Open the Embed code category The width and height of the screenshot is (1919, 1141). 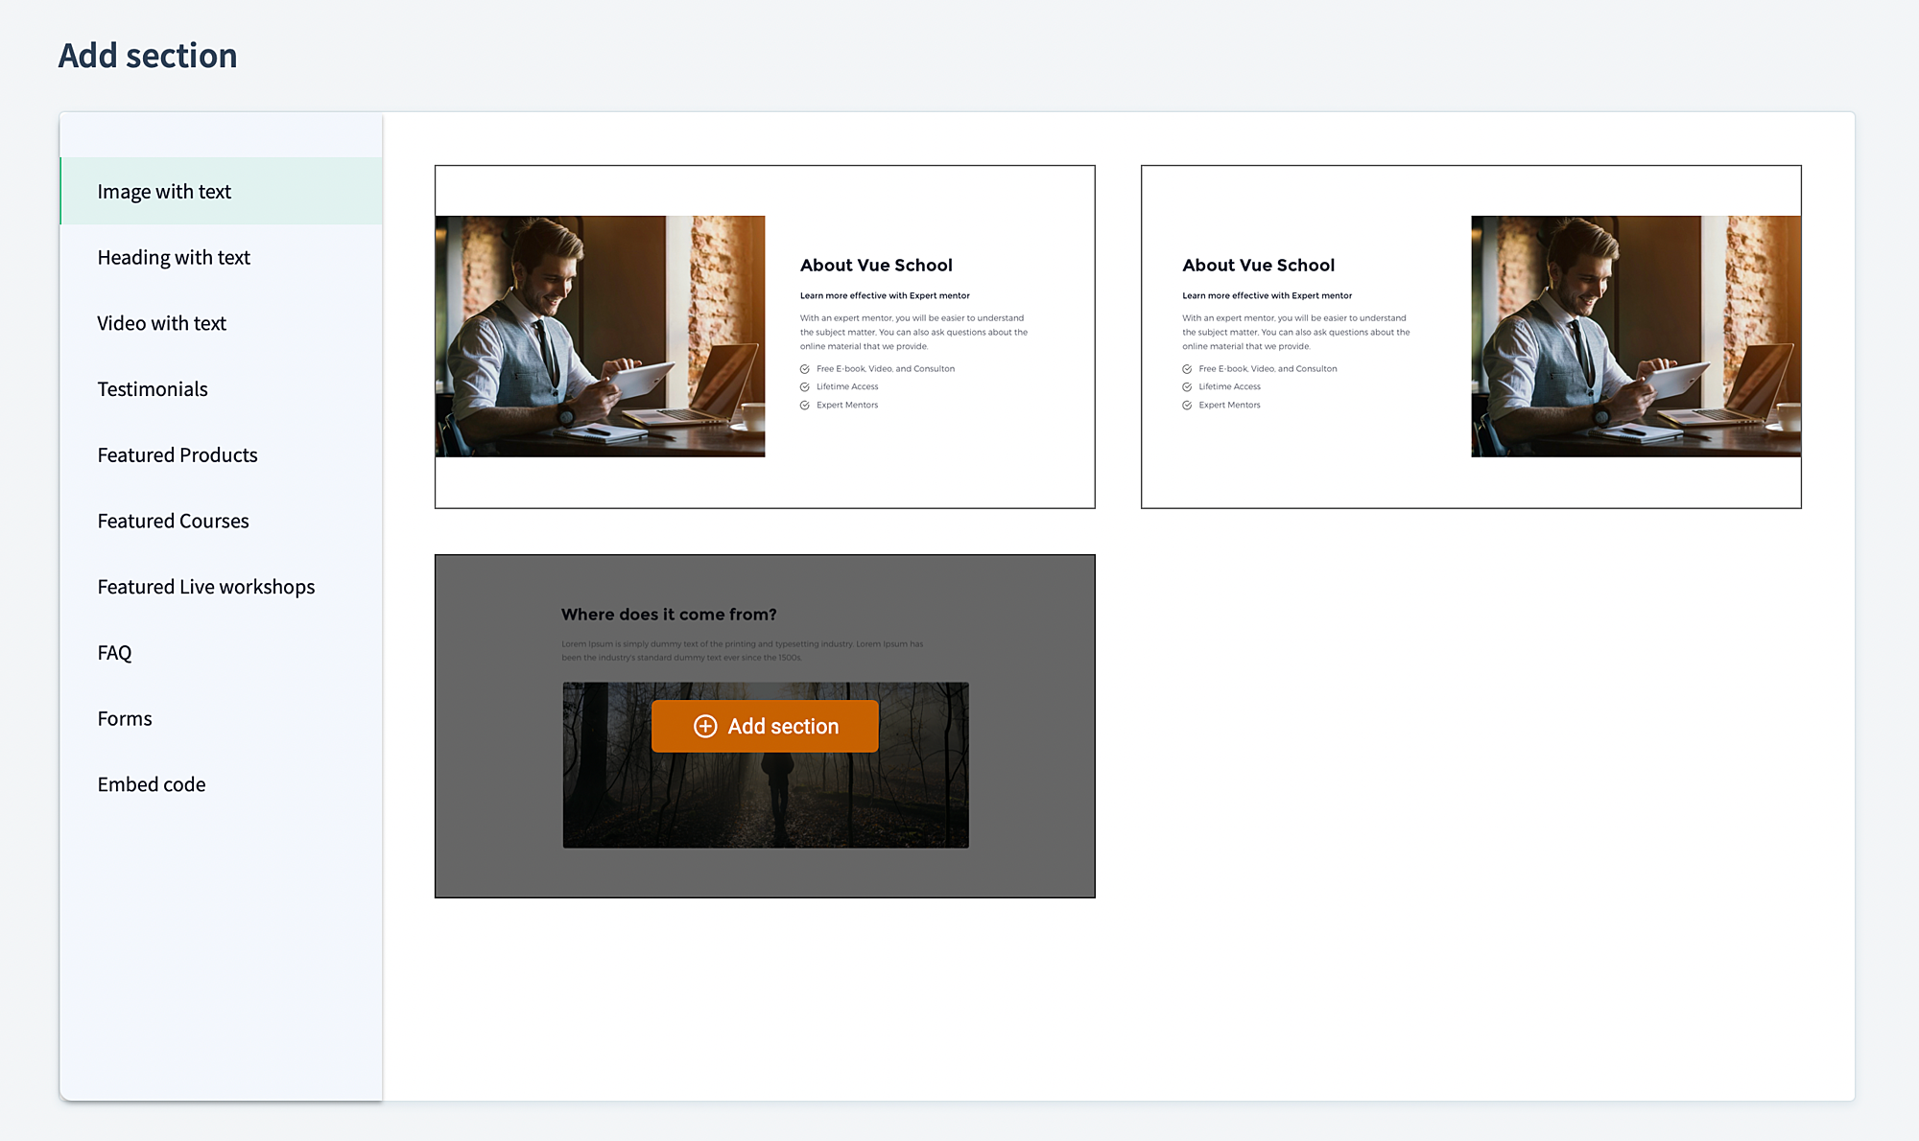tap(152, 785)
